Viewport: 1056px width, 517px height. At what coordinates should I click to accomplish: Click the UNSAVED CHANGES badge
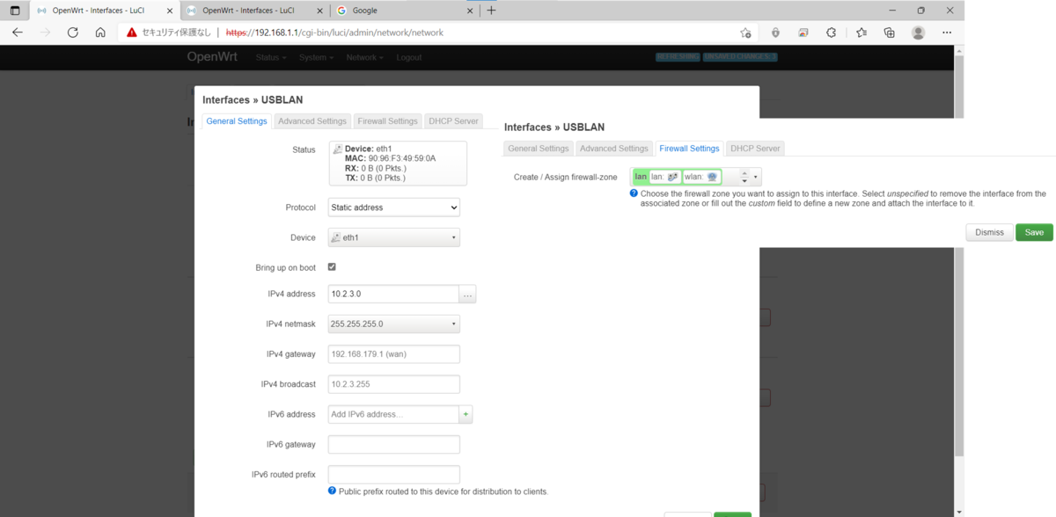point(740,57)
